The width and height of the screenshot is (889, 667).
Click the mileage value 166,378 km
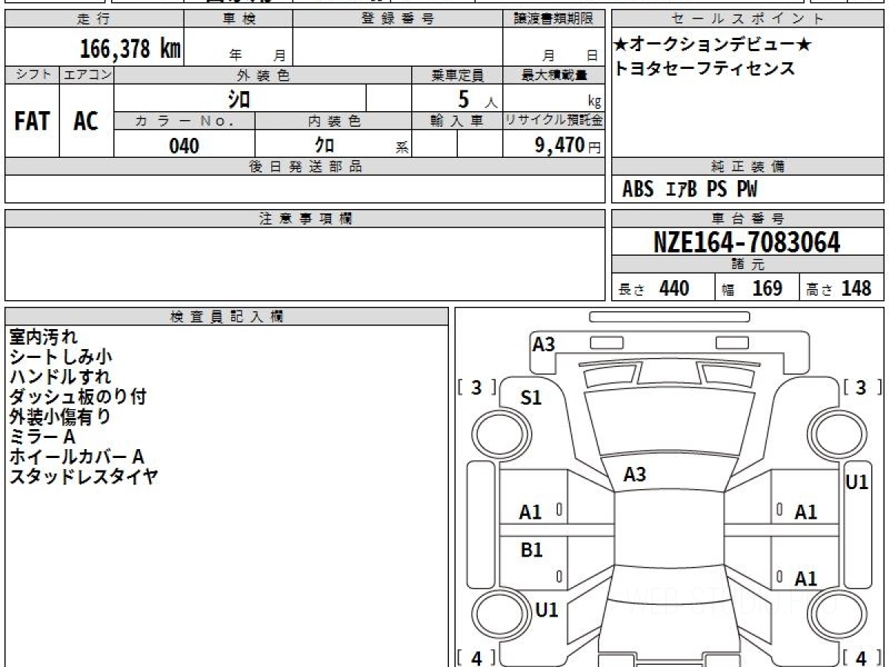[x=130, y=50]
